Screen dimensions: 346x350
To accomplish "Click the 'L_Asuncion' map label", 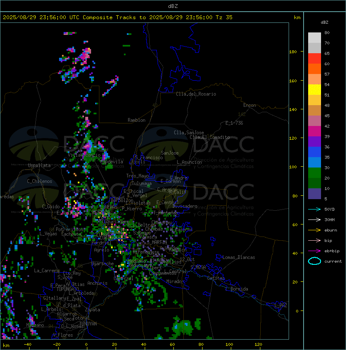I will click(x=189, y=162).
